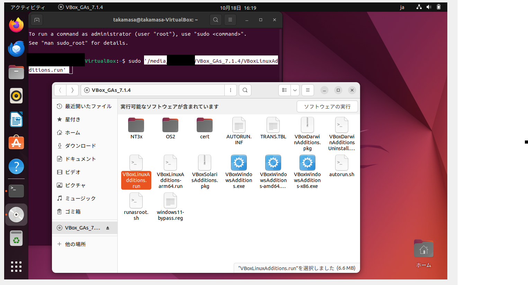Open the path bar options menu
528x285 pixels.
click(x=231, y=90)
